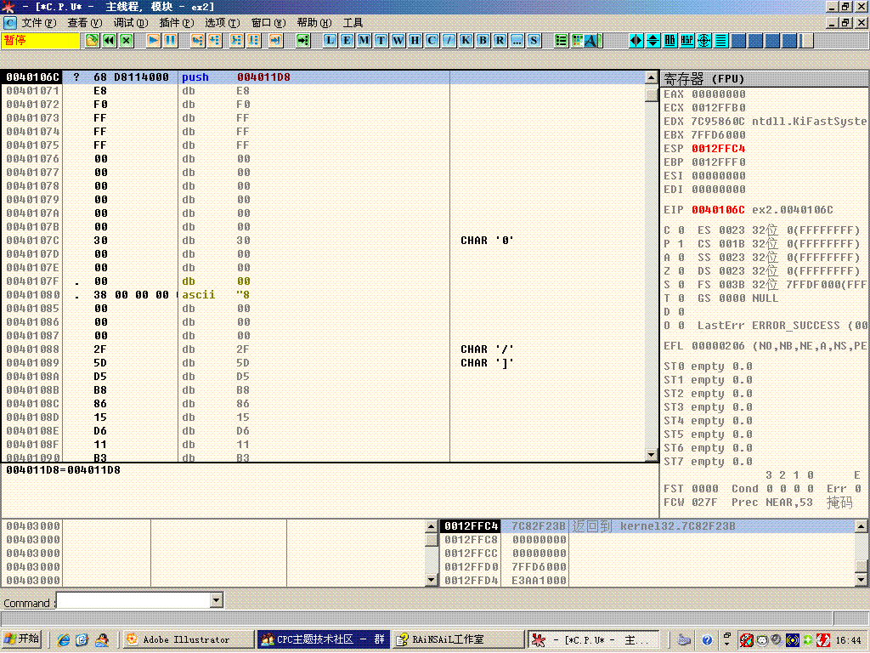The height and width of the screenshot is (653, 870).
Task: Open the Handles window (H button)
Action: click(x=415, y=41)
